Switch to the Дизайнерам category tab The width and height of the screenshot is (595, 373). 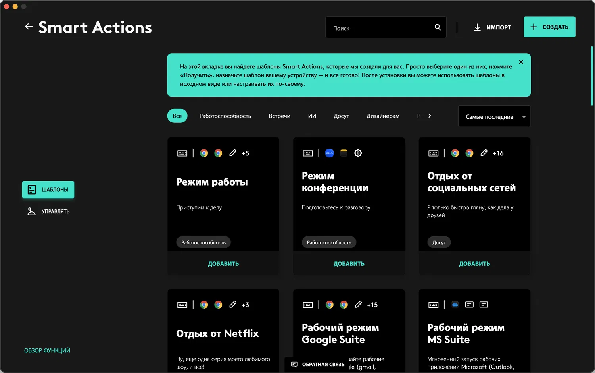383,116
